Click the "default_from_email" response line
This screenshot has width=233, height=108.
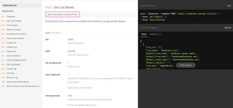tap(172, 56)
